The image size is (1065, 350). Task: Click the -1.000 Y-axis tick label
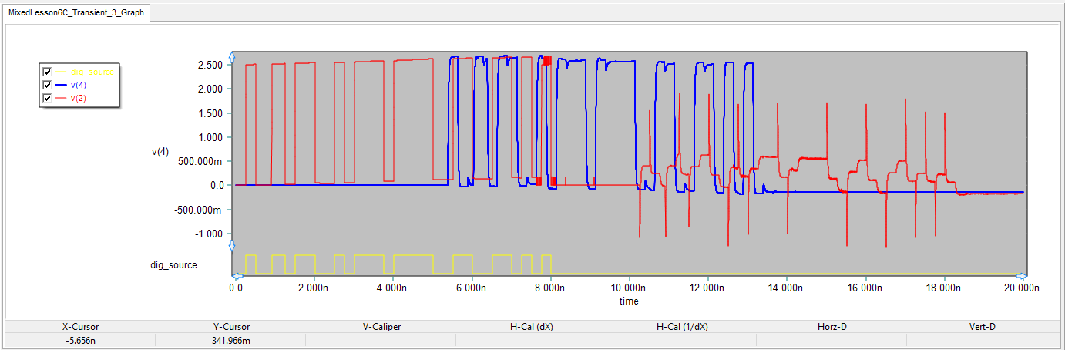209,234
